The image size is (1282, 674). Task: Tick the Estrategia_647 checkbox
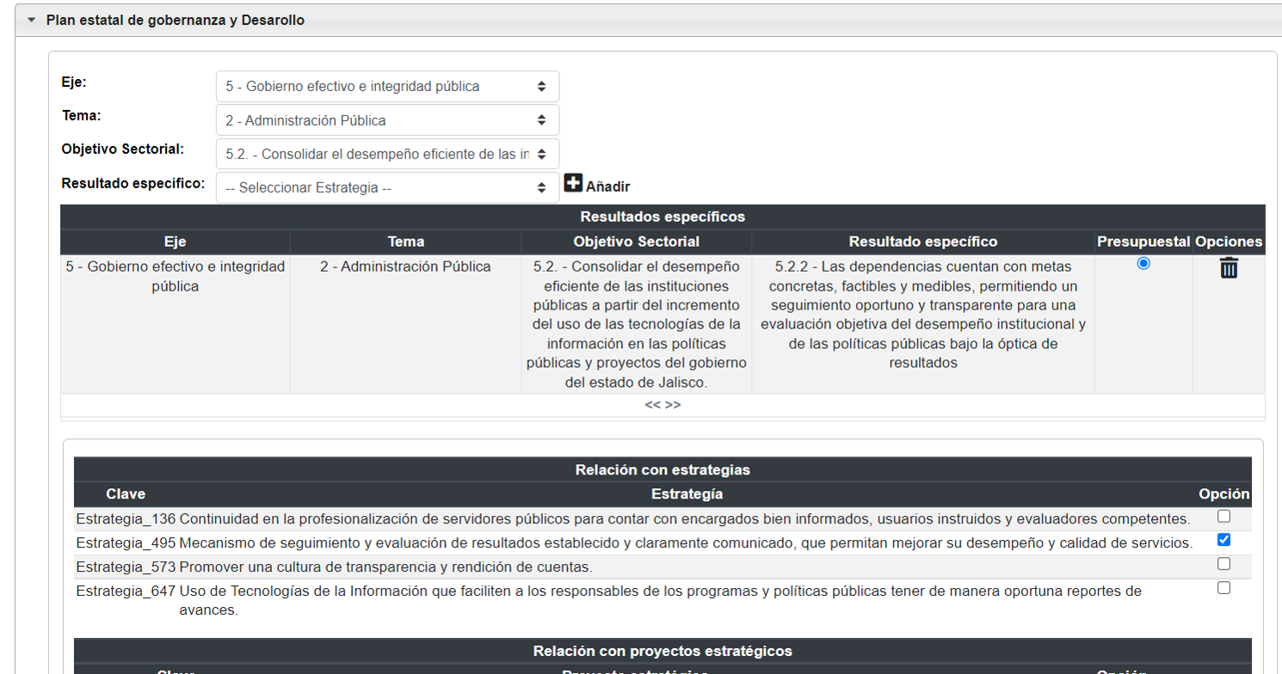point(1223,588)
